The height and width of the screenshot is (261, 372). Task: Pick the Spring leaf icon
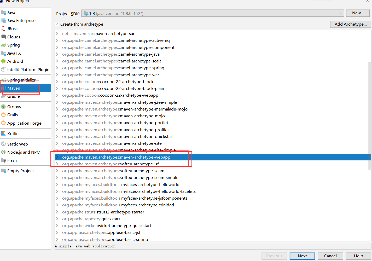click(3, 45)
